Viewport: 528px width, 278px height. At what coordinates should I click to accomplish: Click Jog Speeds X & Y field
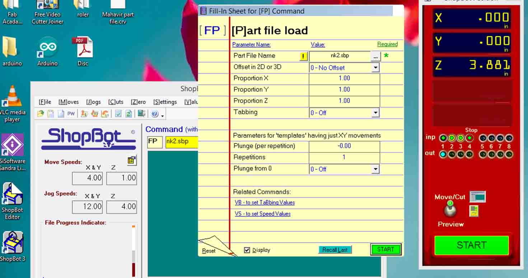(88, 207)
